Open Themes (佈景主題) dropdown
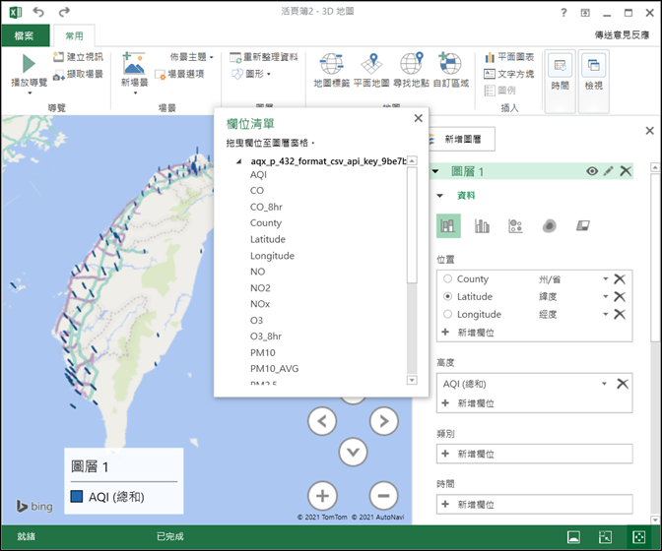Screen dimensions: 662x551 click(x=192, y=57)
